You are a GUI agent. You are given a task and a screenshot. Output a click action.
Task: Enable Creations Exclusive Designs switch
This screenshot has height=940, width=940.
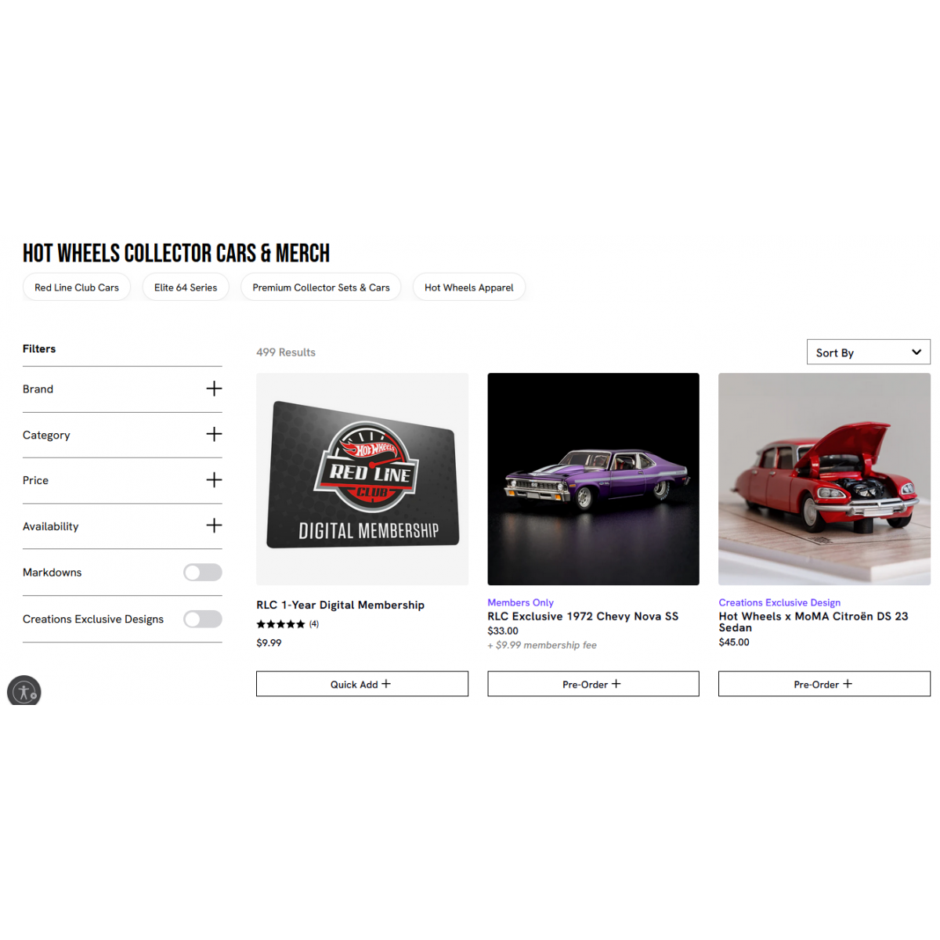[x=203, y=620]
